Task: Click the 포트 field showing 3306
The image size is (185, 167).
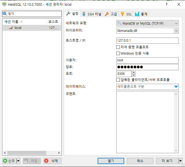Action: tap(124, 74)
